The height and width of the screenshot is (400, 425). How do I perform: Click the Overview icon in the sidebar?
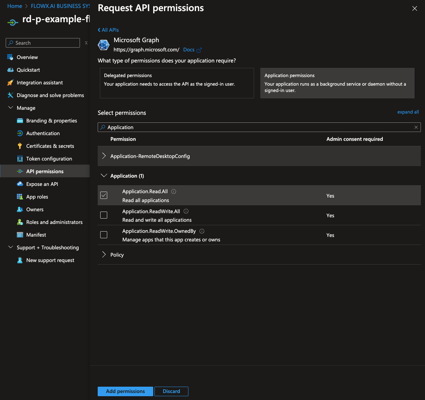(x=10, y=57)
